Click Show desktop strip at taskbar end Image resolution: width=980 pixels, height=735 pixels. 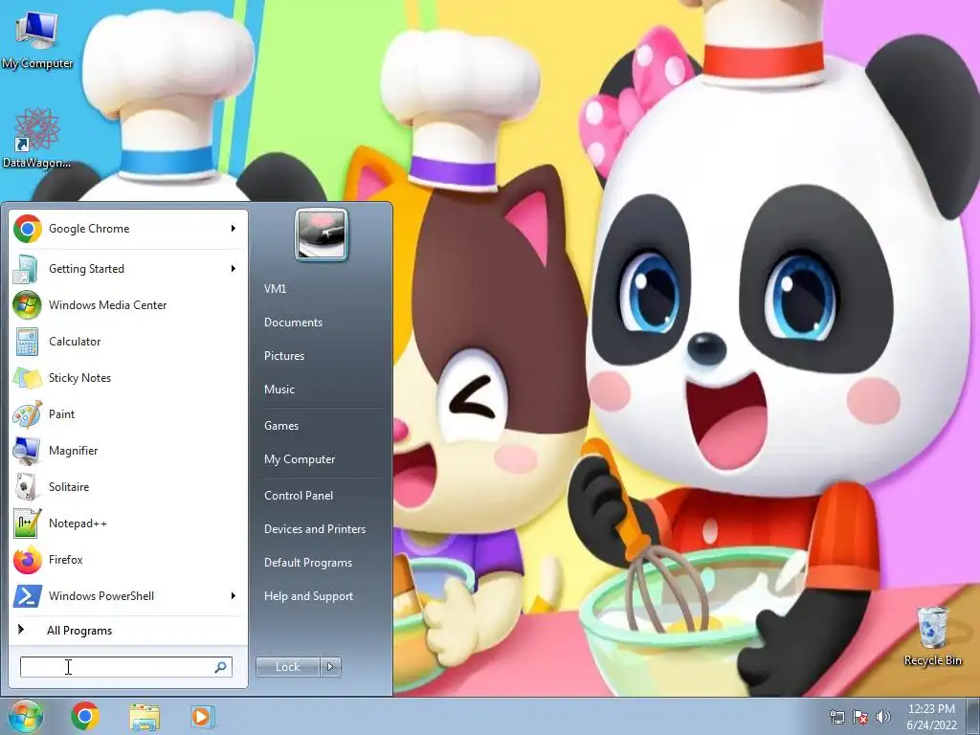[973, 716]
